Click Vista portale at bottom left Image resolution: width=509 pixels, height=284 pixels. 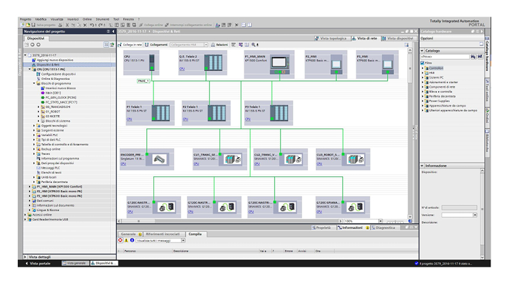38,263
